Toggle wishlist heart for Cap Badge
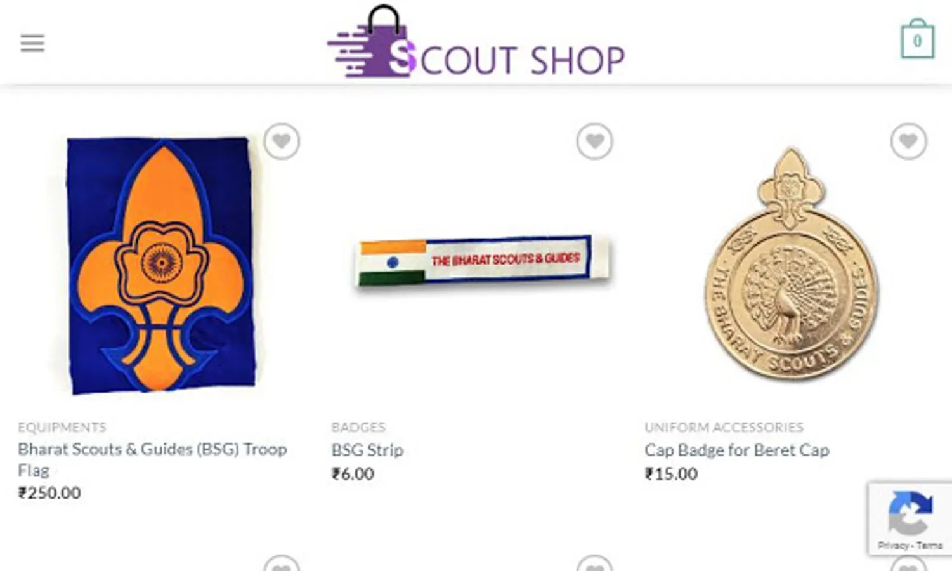 pyautogui.click(x=908, y=141)
